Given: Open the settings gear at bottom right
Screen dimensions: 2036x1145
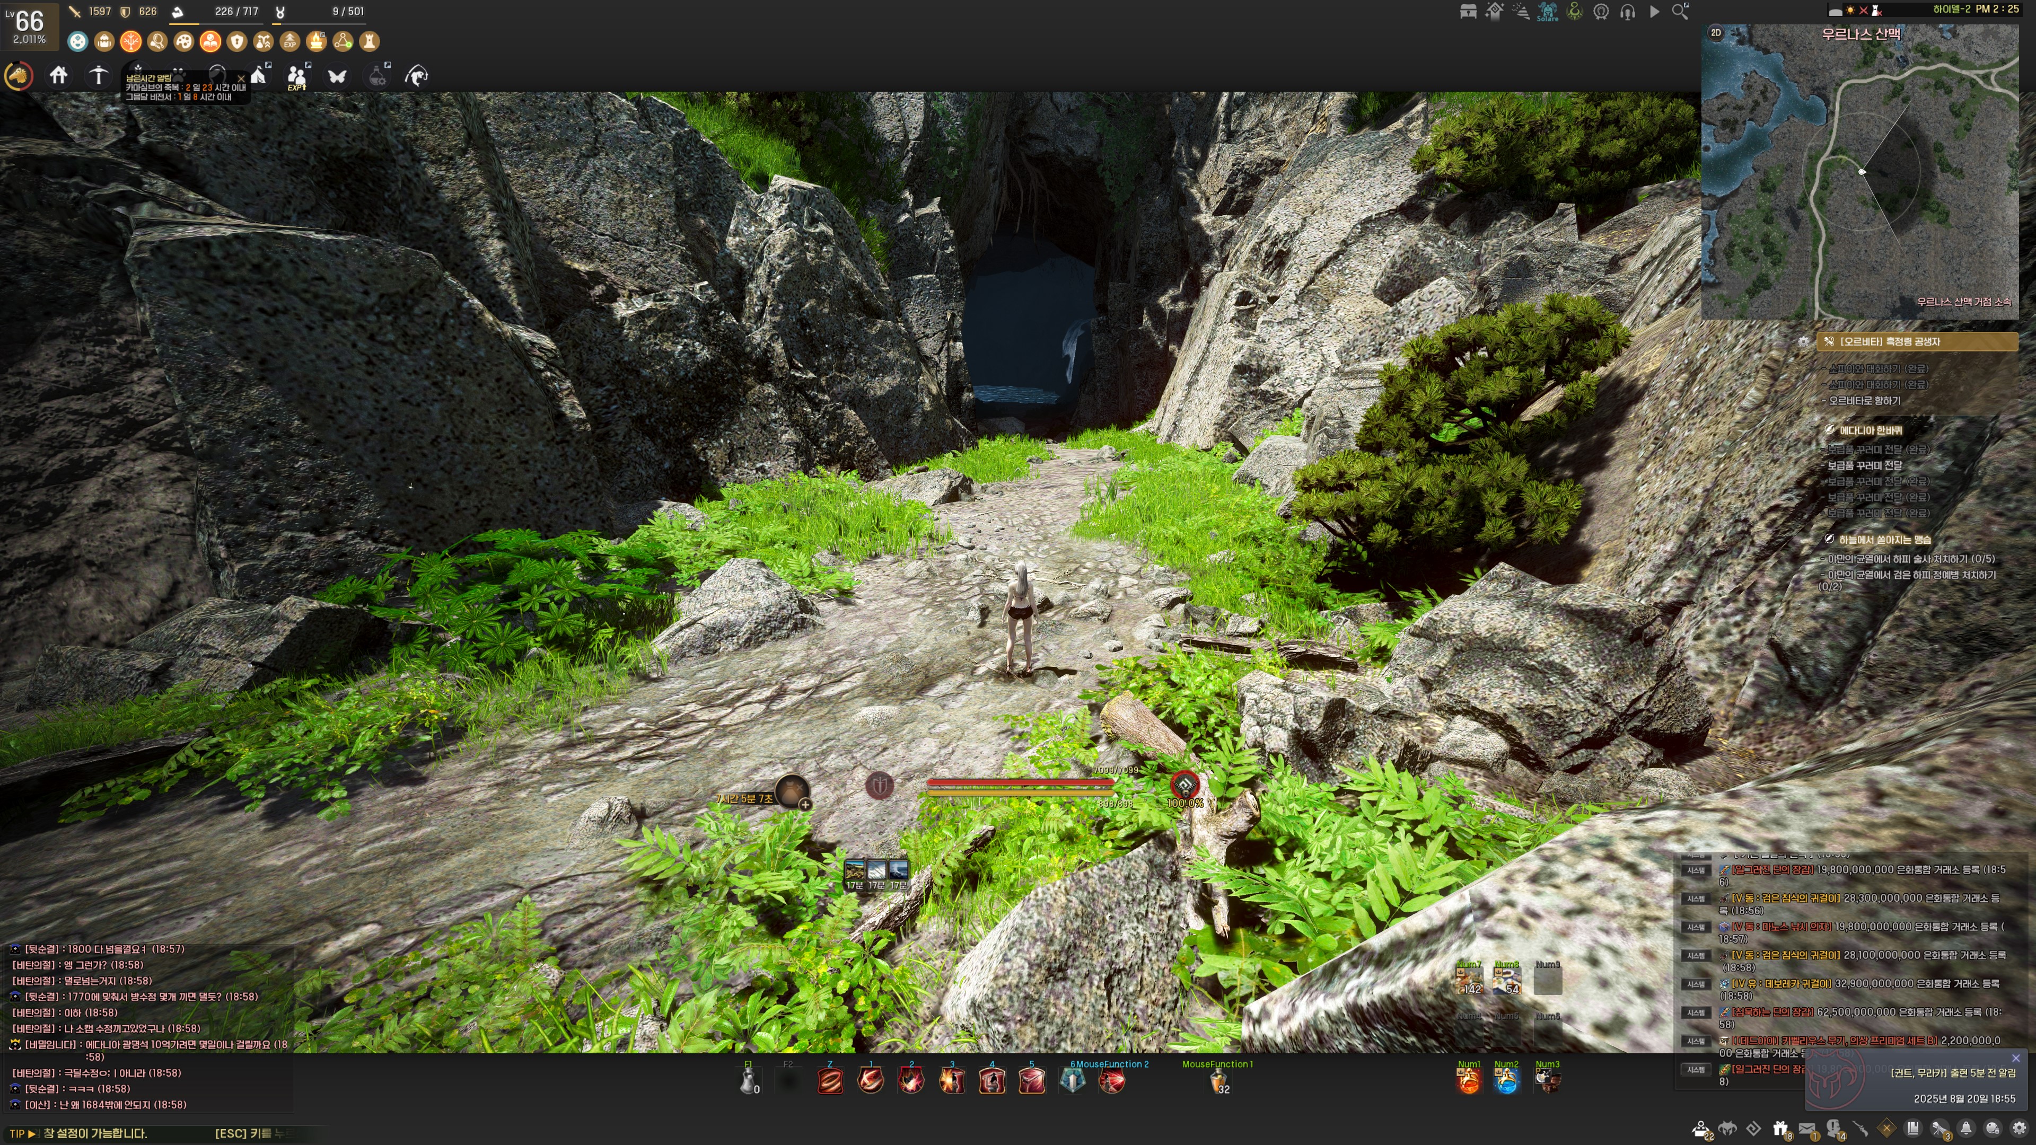Looking at the screenshot, I should pyautogui.click(x=2019, y=1129).
